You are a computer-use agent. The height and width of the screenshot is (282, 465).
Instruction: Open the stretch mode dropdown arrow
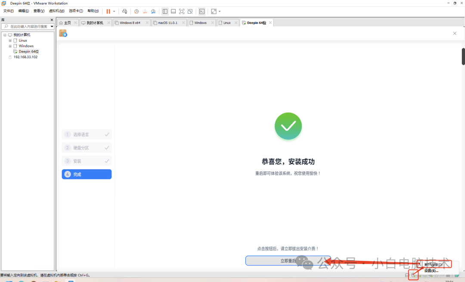point(220,11)
